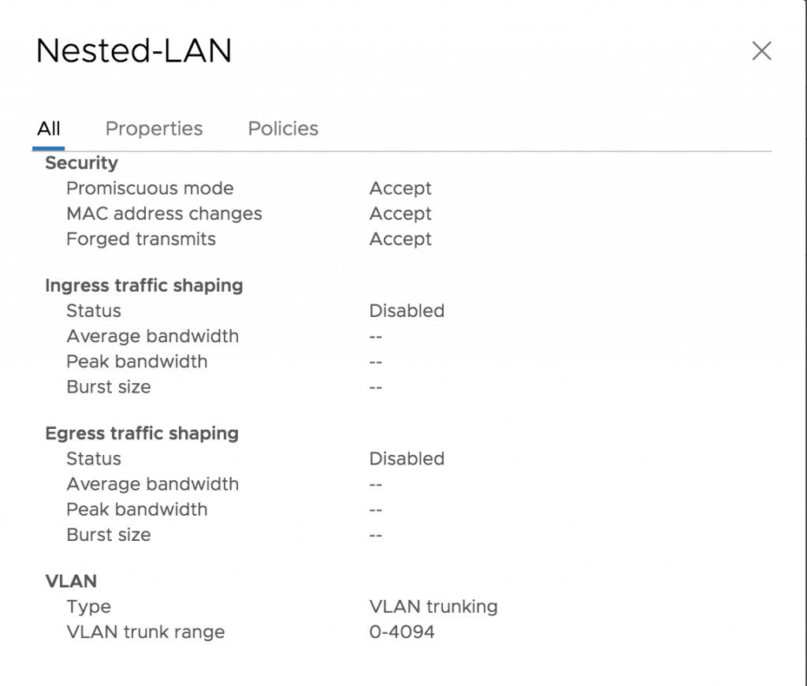Click the VLAN trunking type value

(433, 606)
